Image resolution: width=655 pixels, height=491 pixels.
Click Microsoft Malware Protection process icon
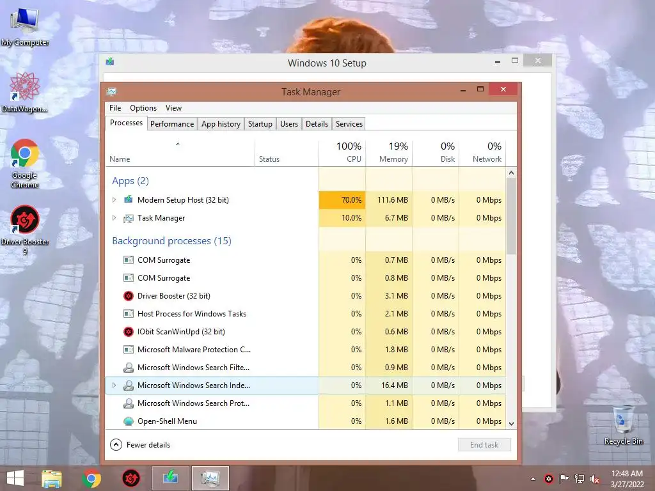pos(128,350)
